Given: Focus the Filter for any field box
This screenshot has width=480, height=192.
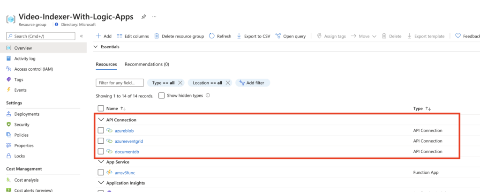Looking at the screenshot, I should click(x=120, y=83).
